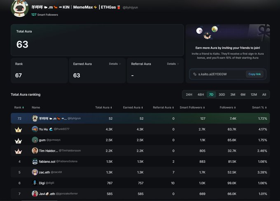Click the Name column header
Screen dimensions: 280x201
[36, 108]
